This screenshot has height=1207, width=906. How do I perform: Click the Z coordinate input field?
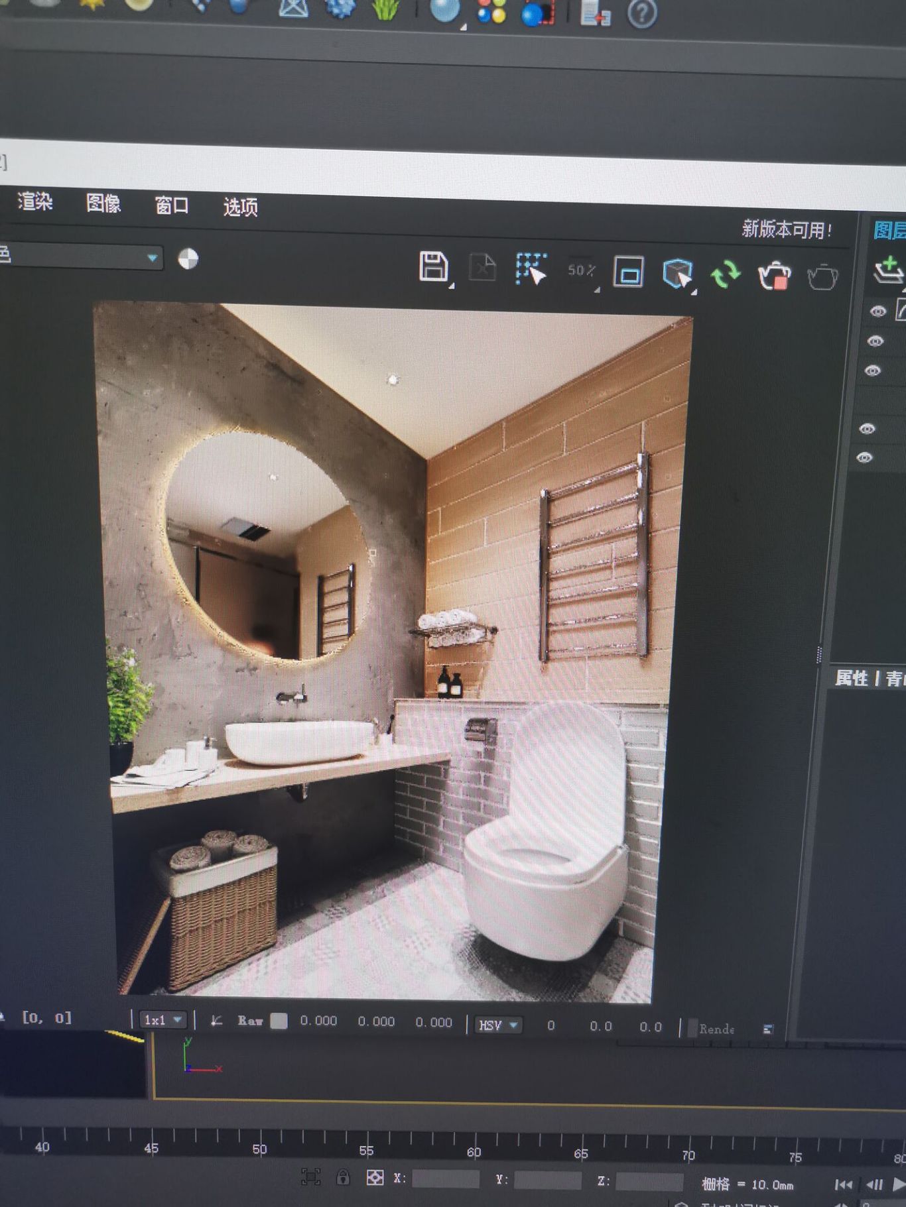coord(649,1182)
